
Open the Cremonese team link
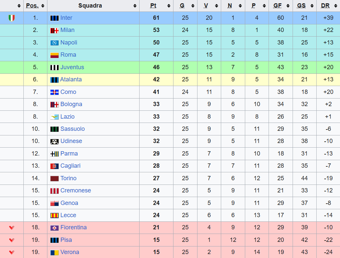click(x=76, y=190)
